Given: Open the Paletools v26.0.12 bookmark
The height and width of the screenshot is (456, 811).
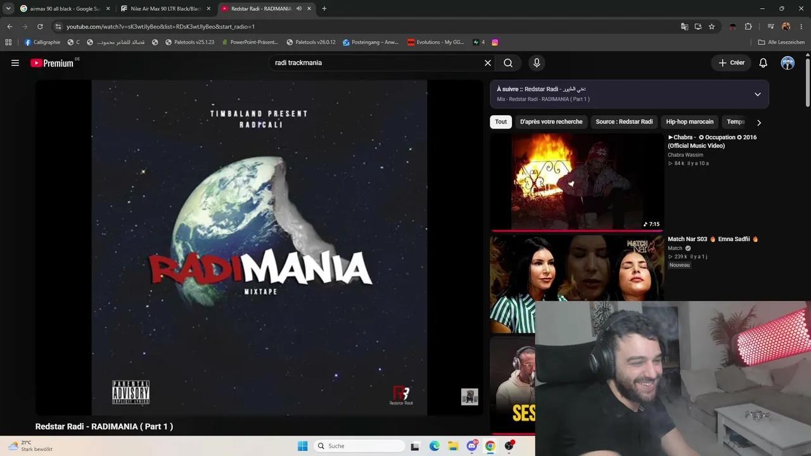Looking at the screenshot, I should (311, 42).
